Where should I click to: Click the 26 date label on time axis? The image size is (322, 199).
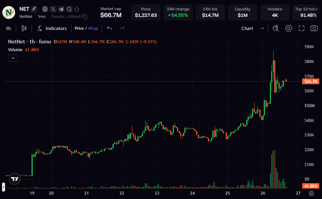point(263,193)
